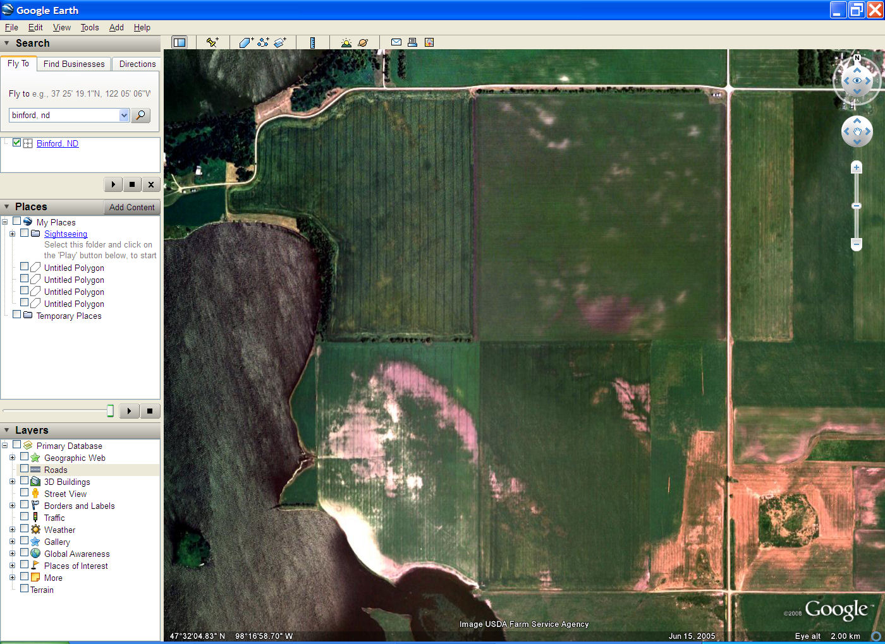Click the north N compass marker
Viewport: 885px width, 644px height.
pyautogui.click(x=857, y=58)
